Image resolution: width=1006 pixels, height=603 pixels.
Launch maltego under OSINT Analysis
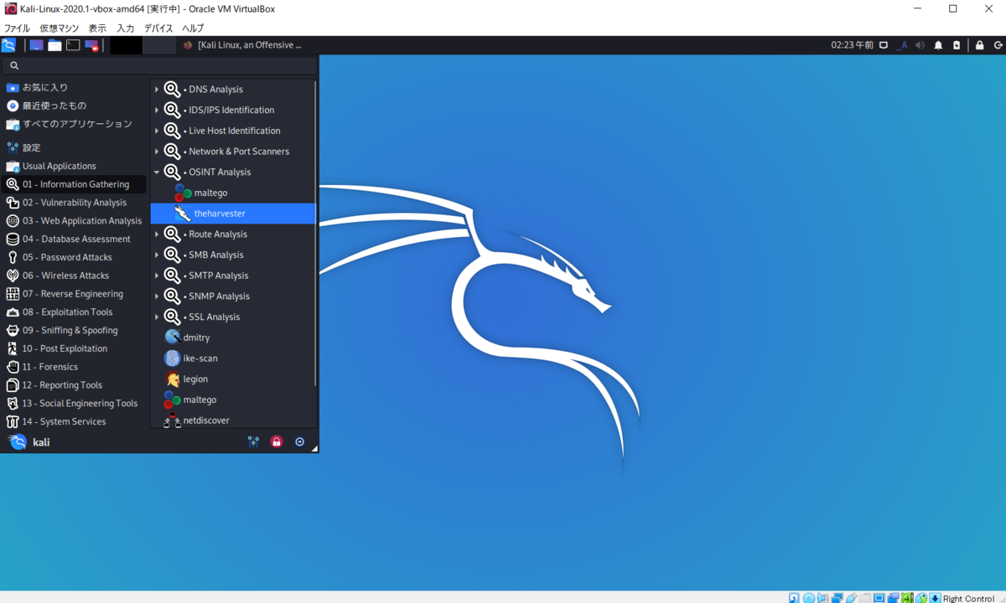click(231, 193)
